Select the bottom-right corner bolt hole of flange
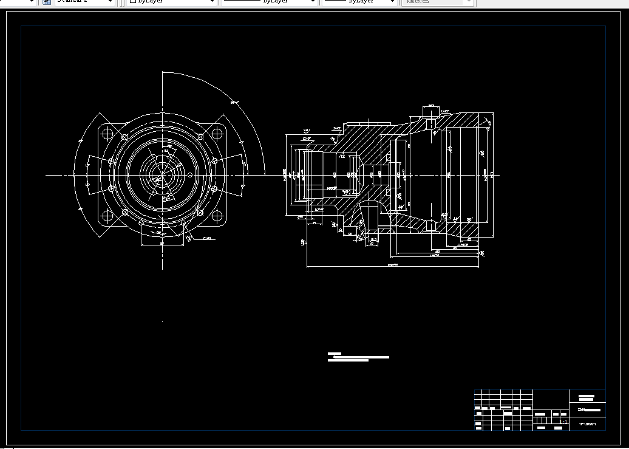Image resolution: width=629 pixels, height=449 pixels. pyautogui.click(x=217, y=216)
